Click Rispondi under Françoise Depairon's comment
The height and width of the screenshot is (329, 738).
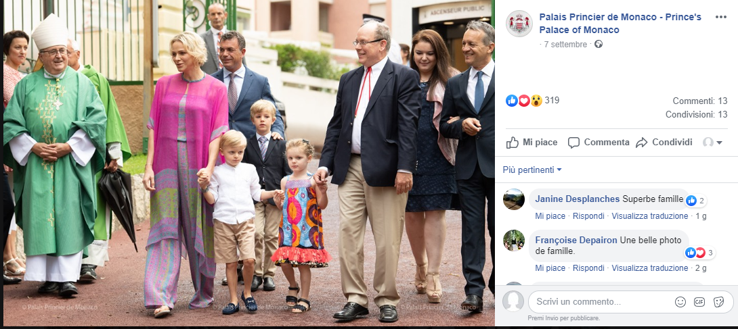(x=588, y=268)
